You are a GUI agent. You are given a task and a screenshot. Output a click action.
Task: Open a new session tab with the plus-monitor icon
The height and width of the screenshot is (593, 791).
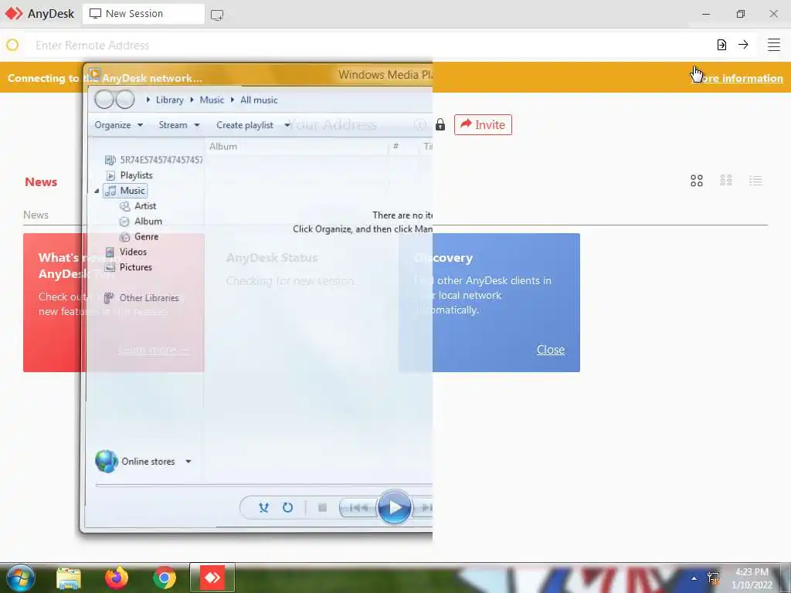[x=217, y=15]
